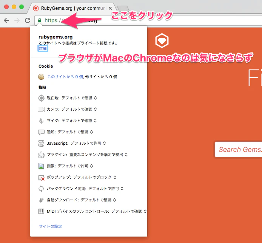Click the plugin プラグイン puzzle icon
262x243 pixels.
[41, 155]
